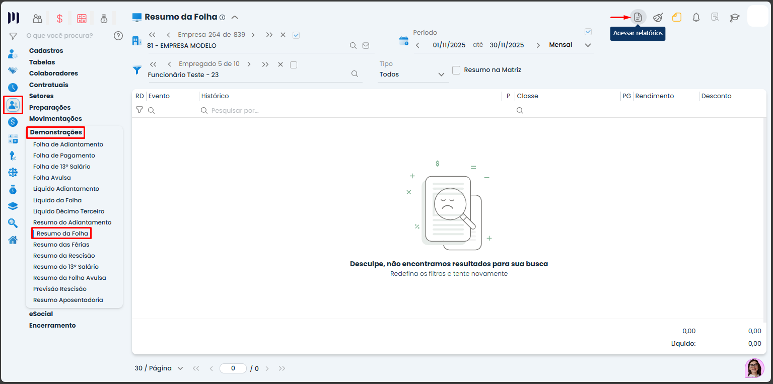
Task: Open the clock icon in left sidebar
Action: (x=13, y=88)
